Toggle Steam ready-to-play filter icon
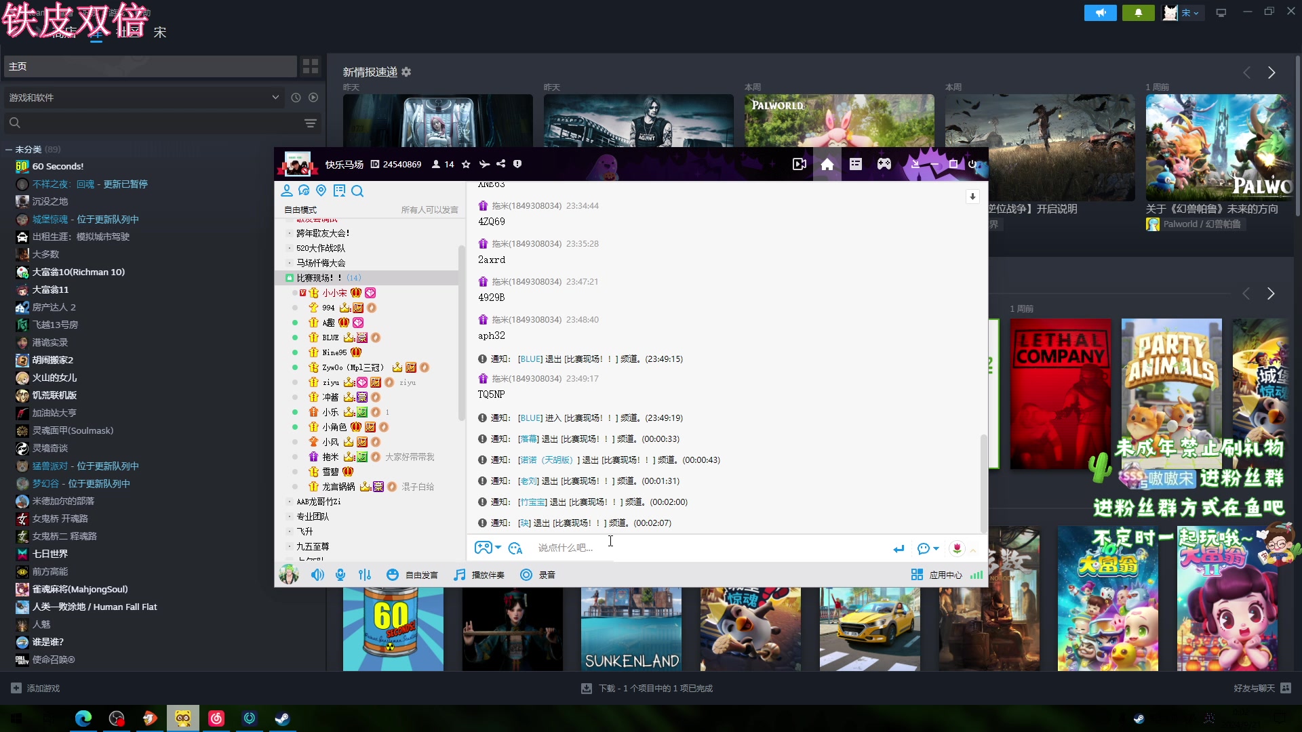This screenshot has height=732, width=1302. pos(313,98)
